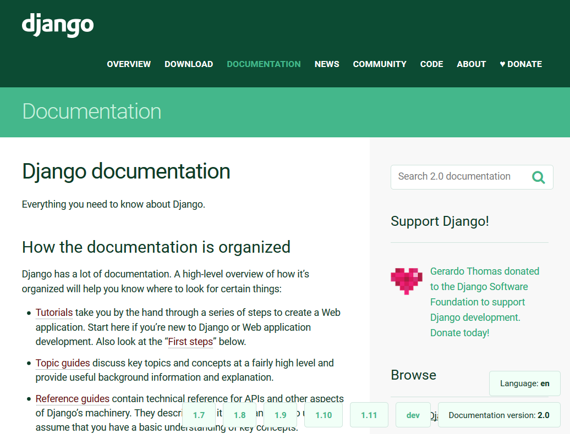This screenshot has width=570, height=434.
Task: Click the Django documentation page title
Action: pos(126,171)
